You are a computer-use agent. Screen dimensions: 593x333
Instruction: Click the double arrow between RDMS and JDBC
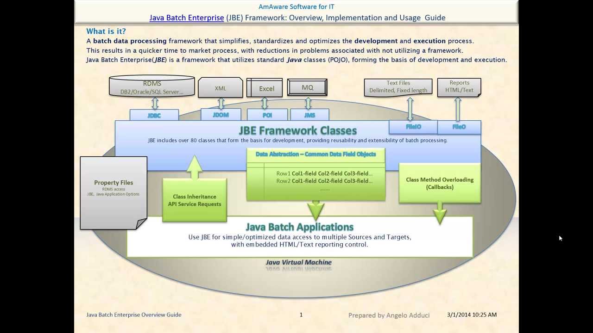click(x=155, y=104)
